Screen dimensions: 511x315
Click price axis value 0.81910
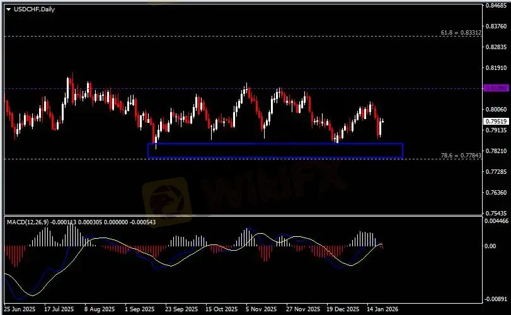[496, 68]
